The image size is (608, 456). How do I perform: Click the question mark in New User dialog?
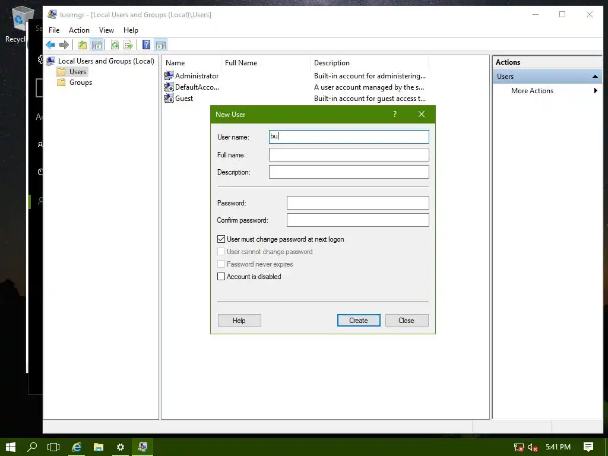(x=395, y=114)
